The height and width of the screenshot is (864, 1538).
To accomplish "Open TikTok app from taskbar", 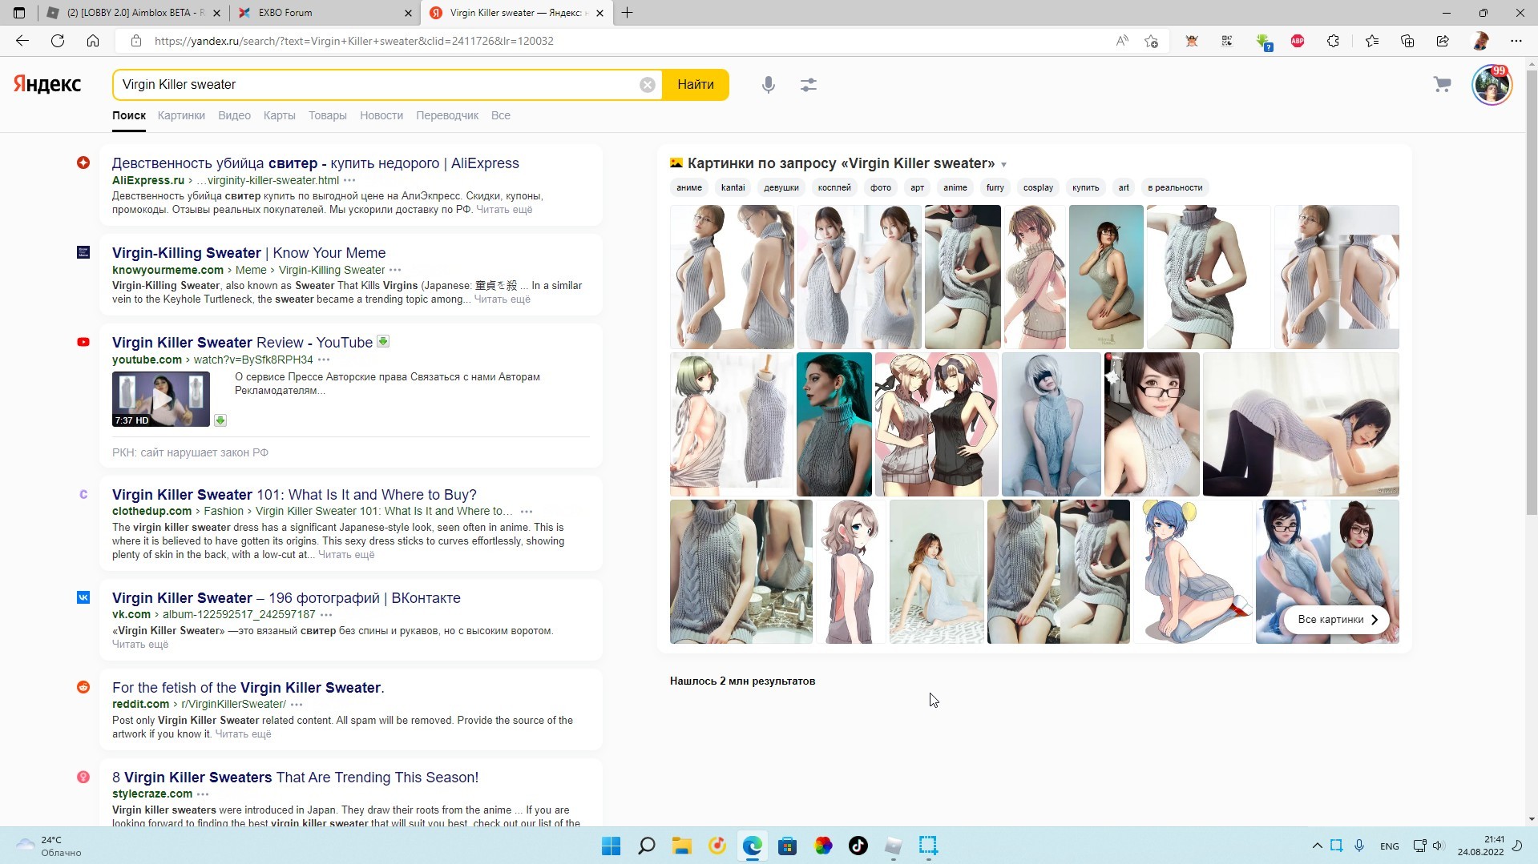I will [x=858, y=846].
